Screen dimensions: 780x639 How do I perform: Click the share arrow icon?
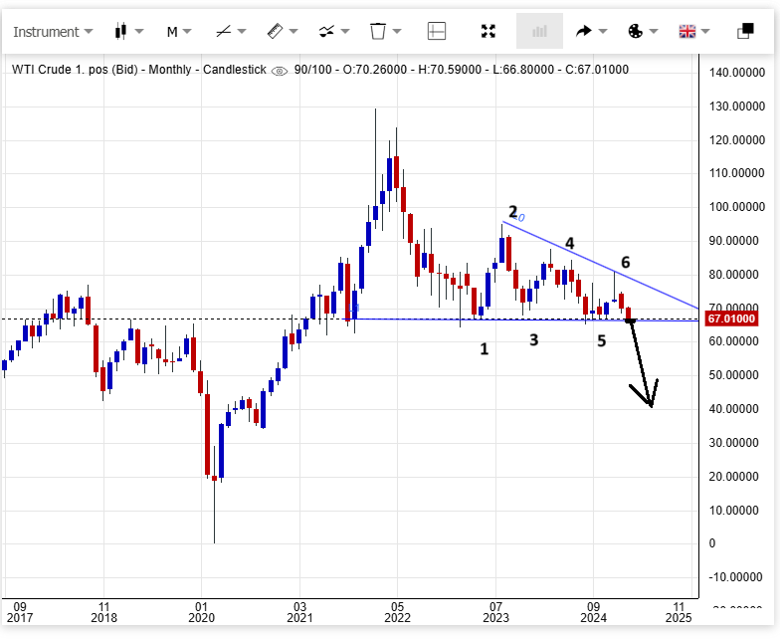click(584, 31)
